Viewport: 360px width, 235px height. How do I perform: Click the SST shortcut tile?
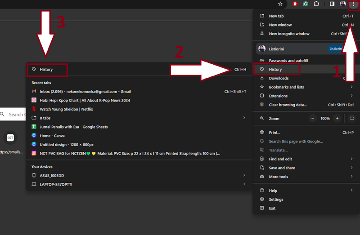10,138
